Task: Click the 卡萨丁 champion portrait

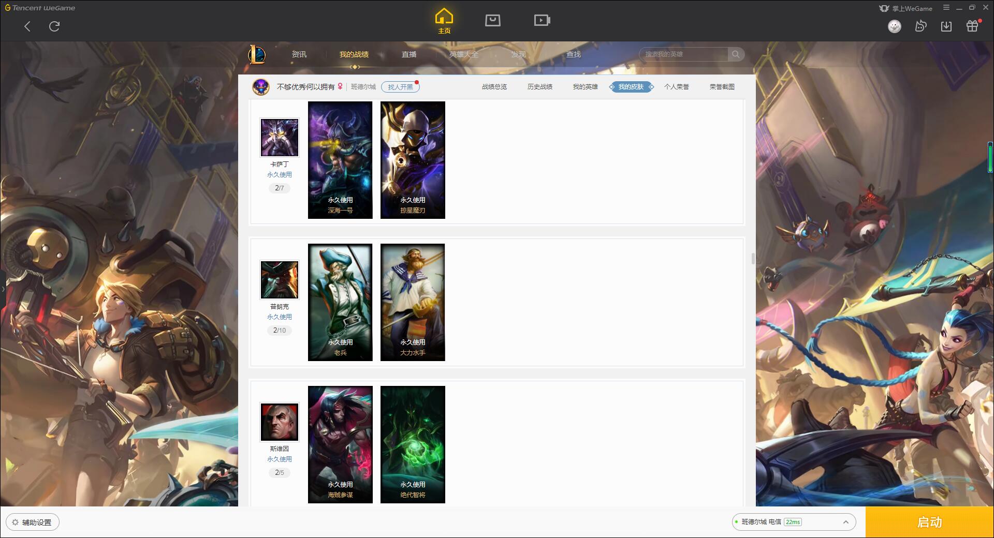Action: 280,138
